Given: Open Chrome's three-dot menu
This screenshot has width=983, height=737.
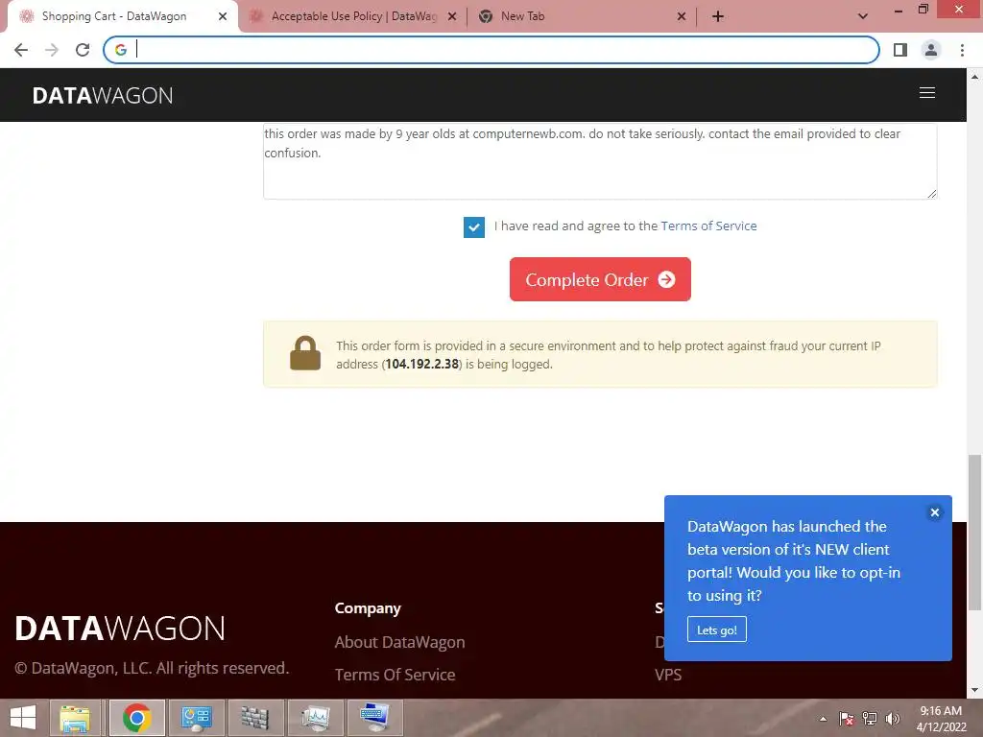Looking at the screenshot, I should (x=962, y=50).
